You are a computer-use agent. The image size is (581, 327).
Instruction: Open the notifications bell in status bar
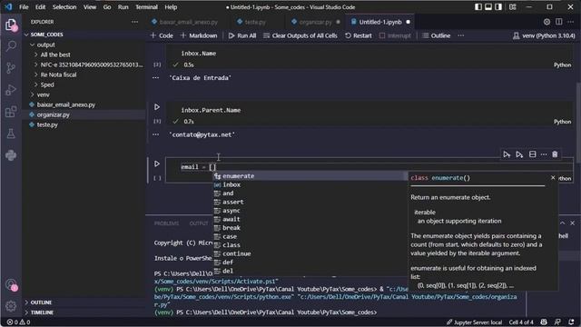click(571, 322)
